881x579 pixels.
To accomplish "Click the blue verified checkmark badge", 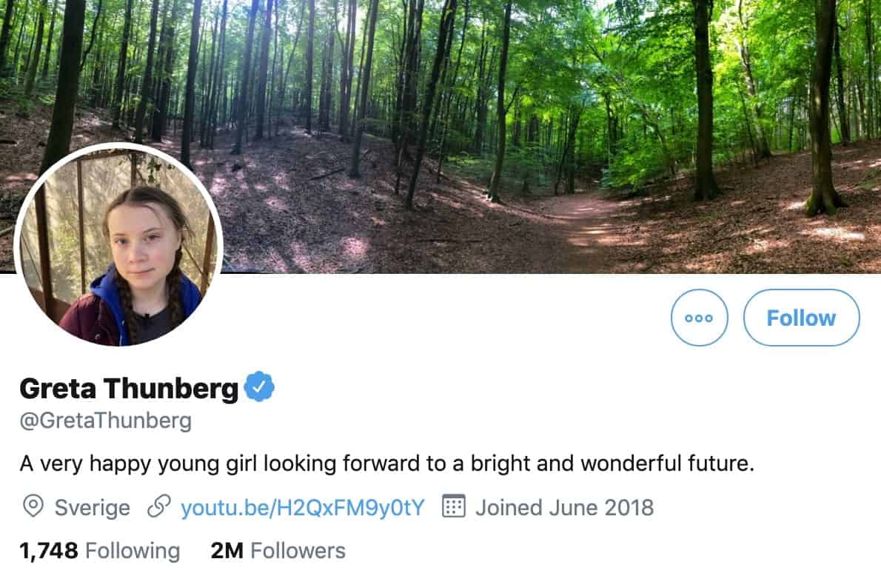I will (259, 387).
